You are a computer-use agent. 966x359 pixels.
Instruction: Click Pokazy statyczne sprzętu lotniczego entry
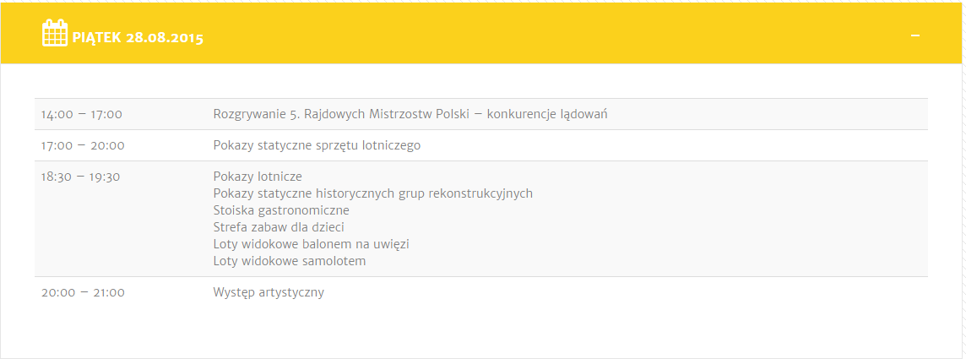pos(317,146)
